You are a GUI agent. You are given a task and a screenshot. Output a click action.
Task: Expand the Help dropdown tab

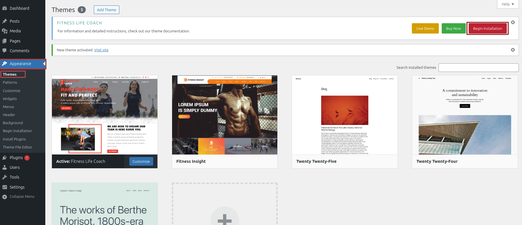508,4
